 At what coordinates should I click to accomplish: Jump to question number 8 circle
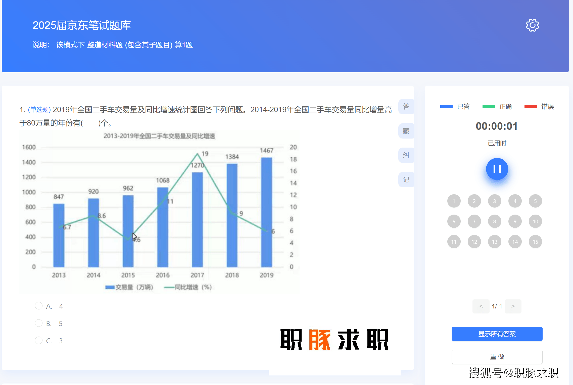coord(494,221)
